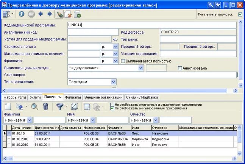Open the currency dropdown next to Стоимость полиса
245x164 pixels.
pyautogui.click(x=115, y=47)
